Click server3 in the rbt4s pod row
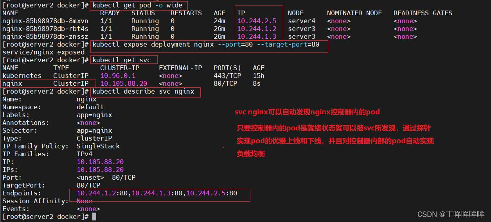Image resolution: width=491 pixels, height=222 pixels. coord(302,29)
